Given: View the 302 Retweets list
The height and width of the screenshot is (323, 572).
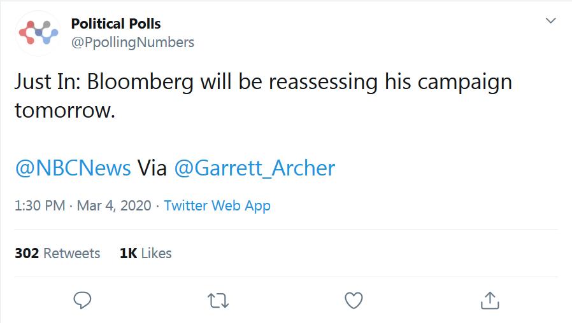Looking at the screenshot, I should [x=57, y=253].
